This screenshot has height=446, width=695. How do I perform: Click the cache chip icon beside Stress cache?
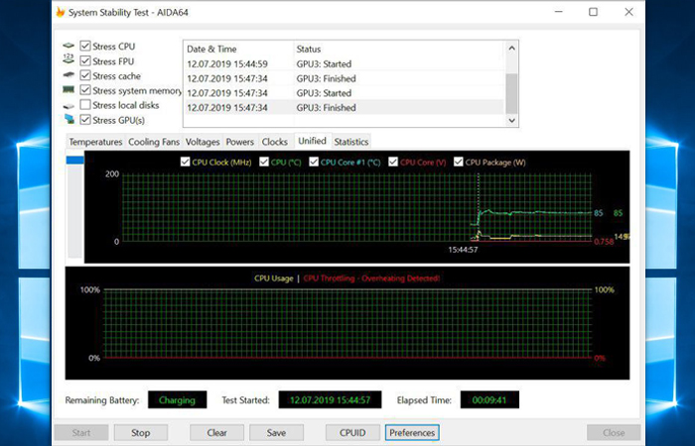coord(69,76)
